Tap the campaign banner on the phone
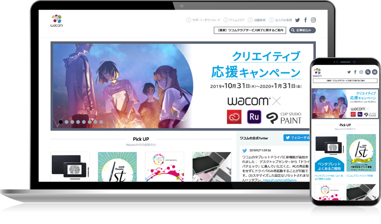 [345, 104]
